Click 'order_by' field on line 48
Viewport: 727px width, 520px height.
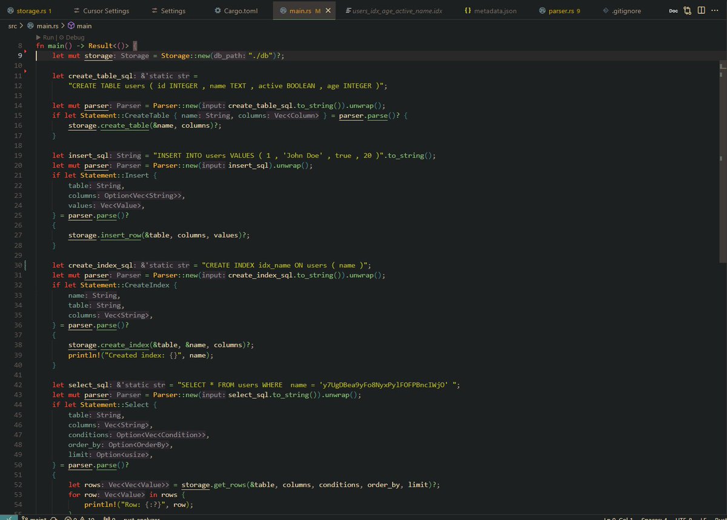click(84, 445)
